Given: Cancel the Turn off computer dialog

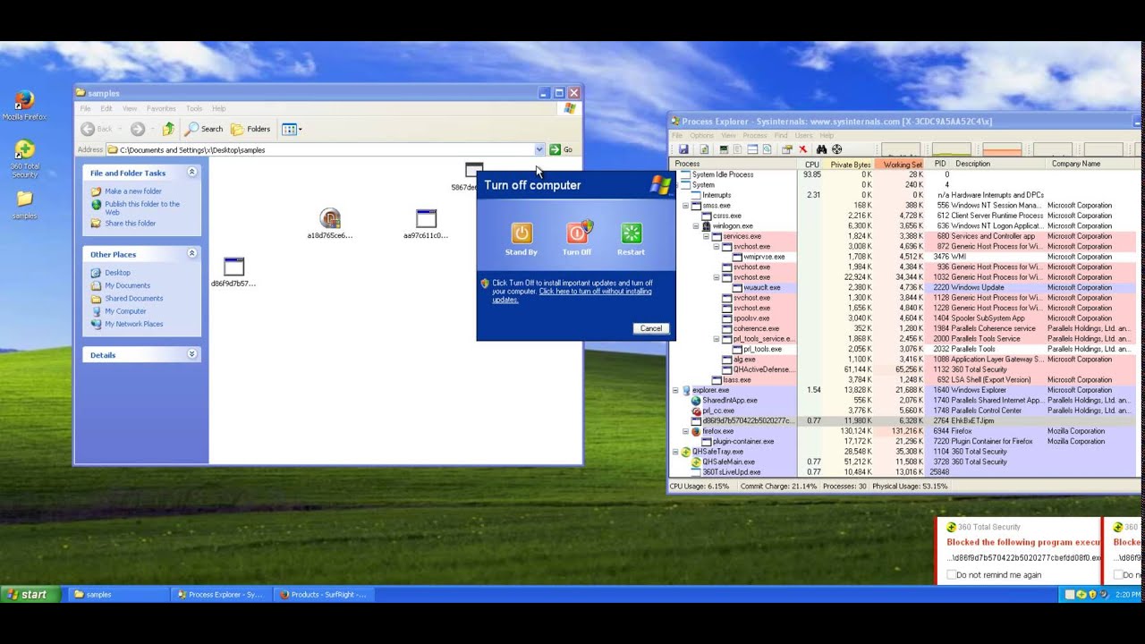Looking at the screenshot, I should tap(651, 328).
